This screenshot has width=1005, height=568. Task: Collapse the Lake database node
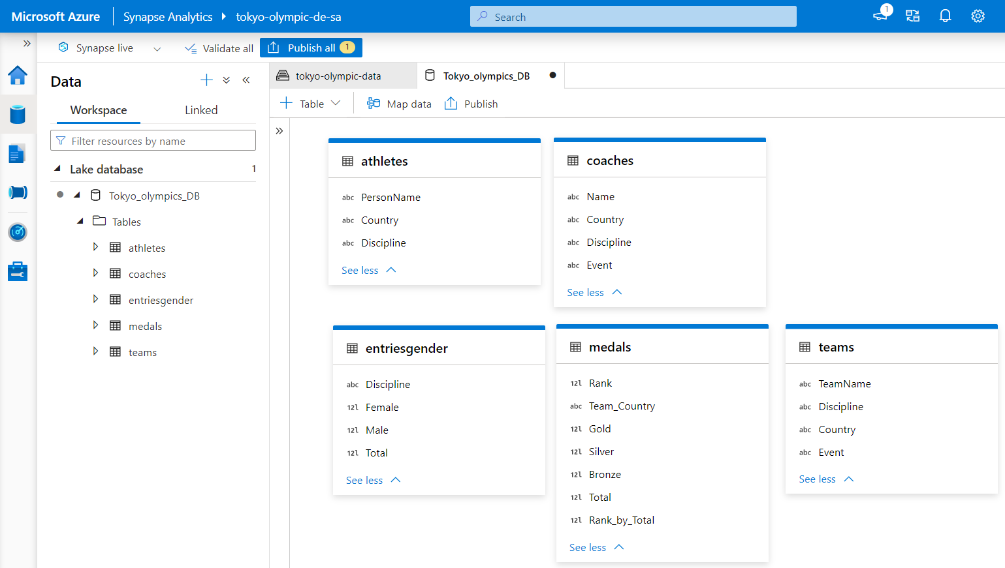[57, 169]
